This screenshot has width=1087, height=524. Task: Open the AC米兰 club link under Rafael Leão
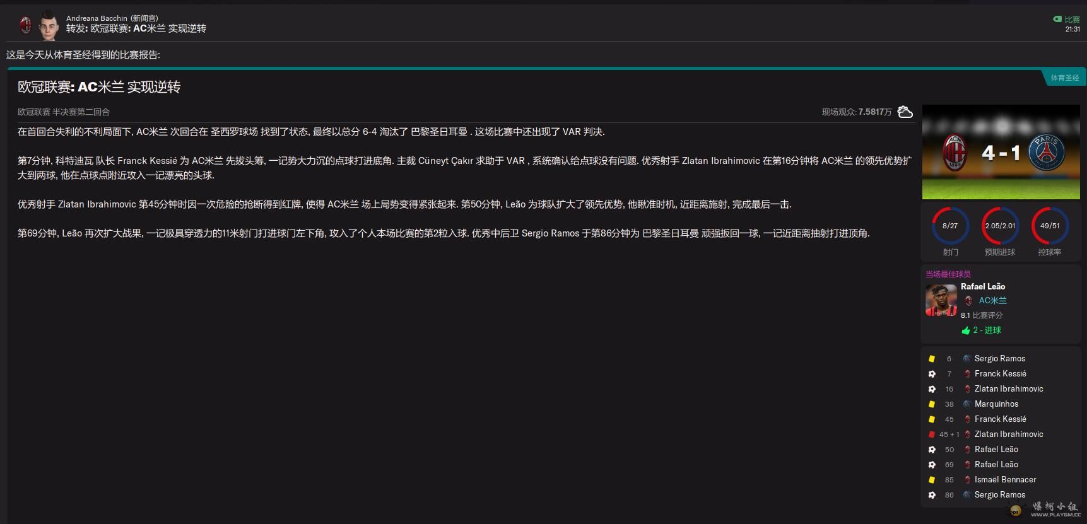[x=992, y=301]
